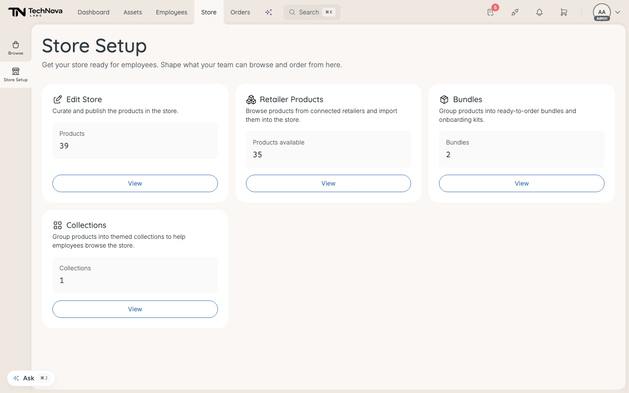629x393 pixels.
Task: Click View under Collections
Action: 135,309
